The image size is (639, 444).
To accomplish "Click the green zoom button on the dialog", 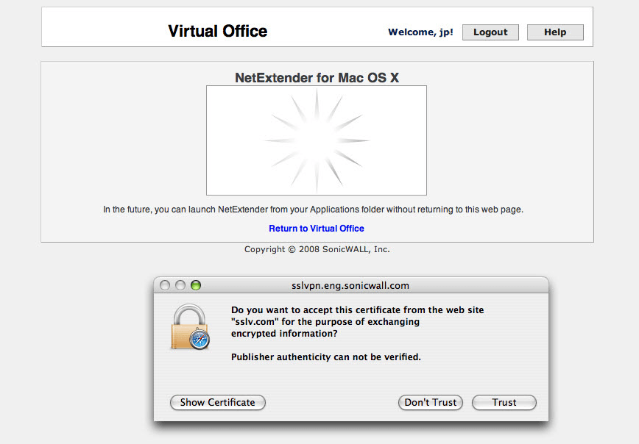I will (x=194, y=284).
